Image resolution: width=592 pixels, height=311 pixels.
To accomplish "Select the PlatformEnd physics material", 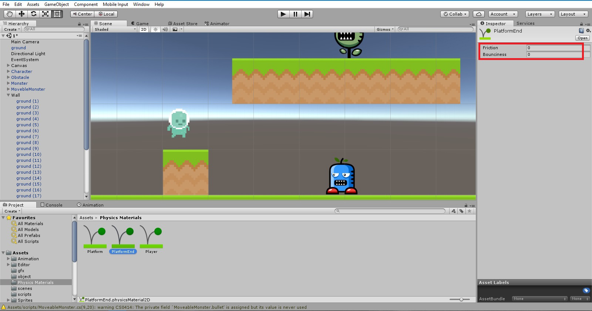I will point(123,239).
